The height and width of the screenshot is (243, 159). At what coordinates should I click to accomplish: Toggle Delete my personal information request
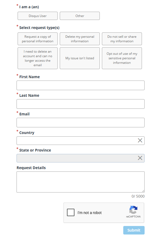tap(80, 39)
